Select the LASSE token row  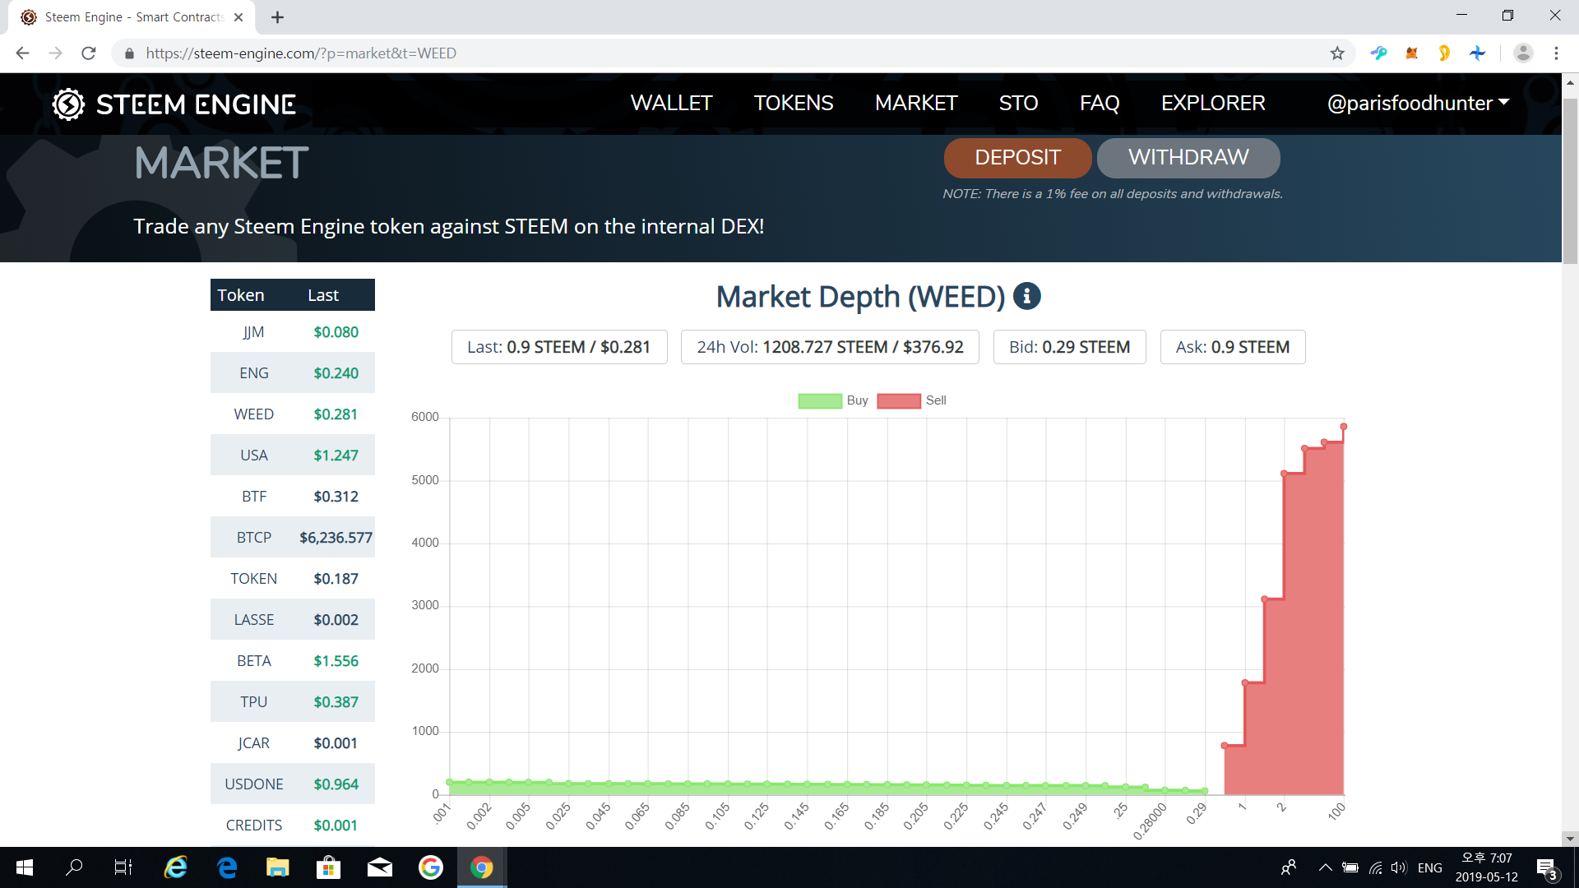pyautogui.click(x=293, y=620)
